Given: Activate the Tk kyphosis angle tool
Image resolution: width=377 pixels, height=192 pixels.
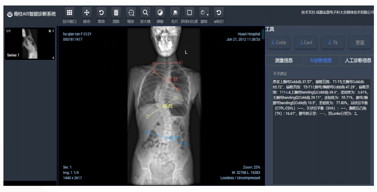Looking at the screenshot, I should pyautogui.click(x=333, y=42).
